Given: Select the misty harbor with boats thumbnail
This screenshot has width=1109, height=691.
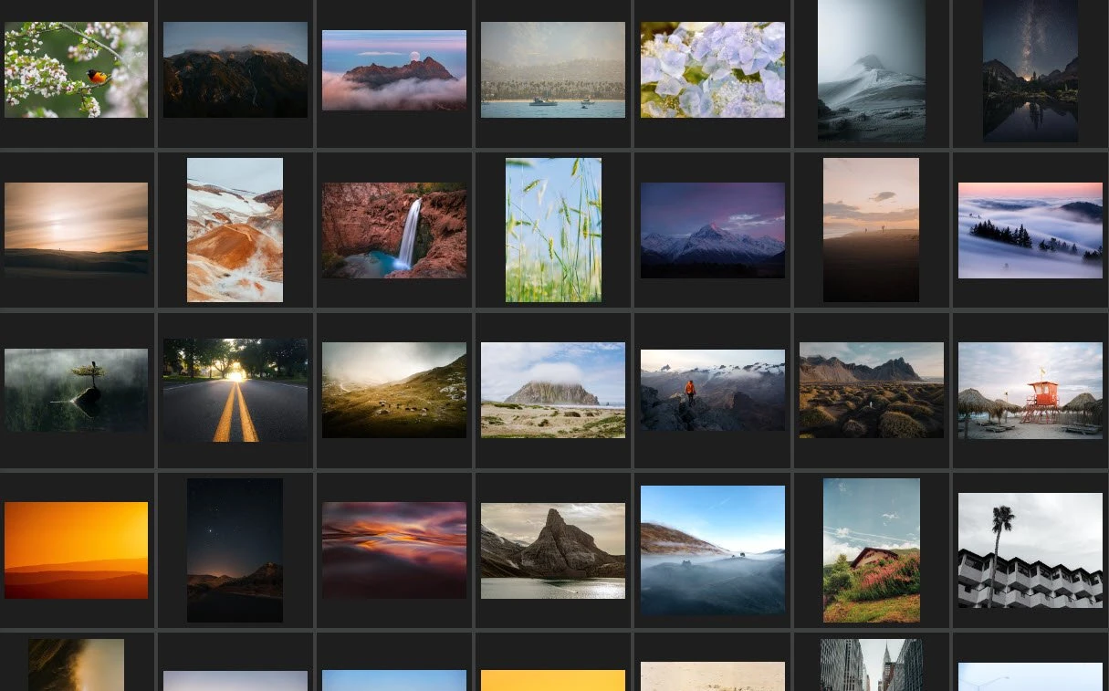Looking at the screenshot, I should tap(552, 69).
